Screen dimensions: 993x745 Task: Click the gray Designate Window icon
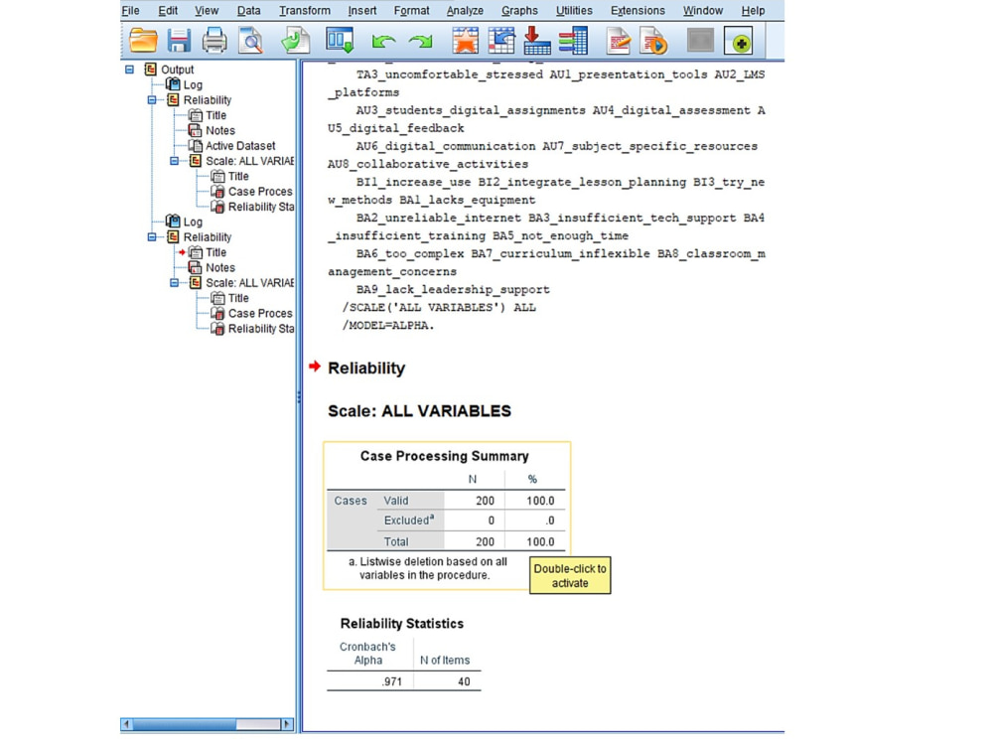coord(700,41)
